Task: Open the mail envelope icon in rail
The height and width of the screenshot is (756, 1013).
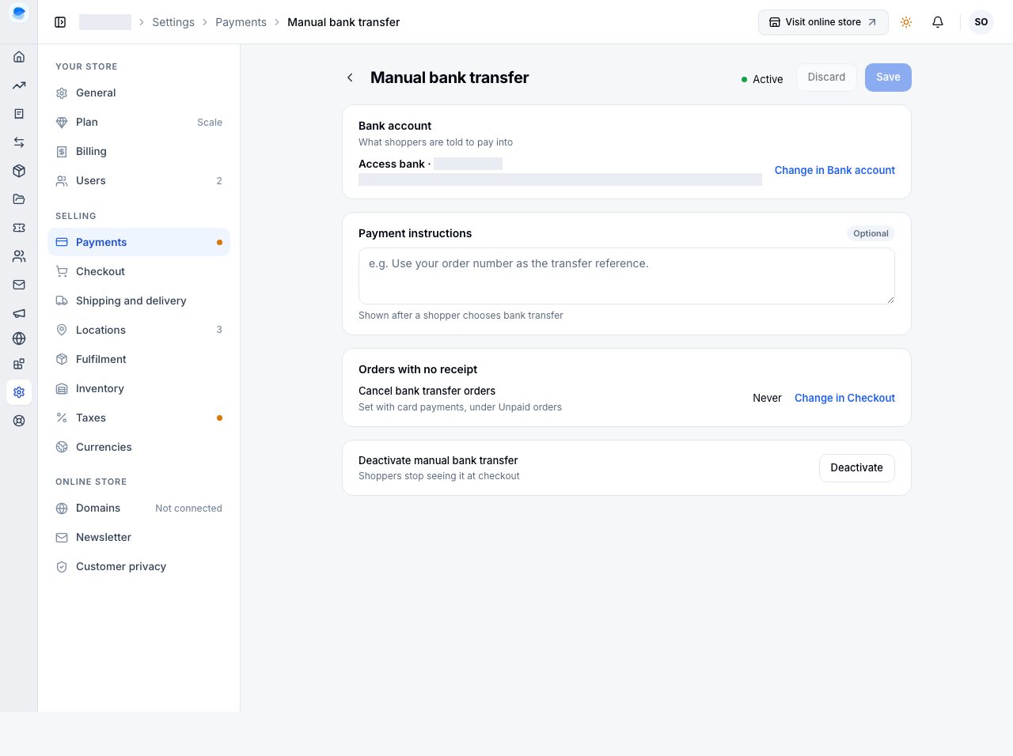Action: pyautogui.click(x=19, y=285)
